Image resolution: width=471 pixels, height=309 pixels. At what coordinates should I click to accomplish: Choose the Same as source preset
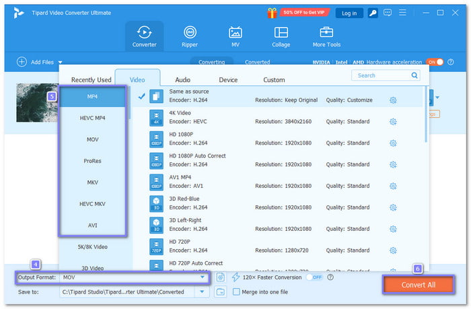coord(278,96)
